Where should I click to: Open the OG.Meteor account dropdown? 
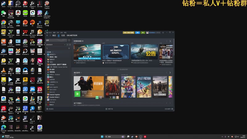tap(153, 32)
